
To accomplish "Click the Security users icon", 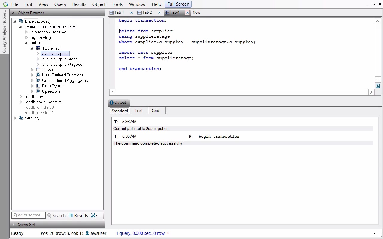I will 21,118.
